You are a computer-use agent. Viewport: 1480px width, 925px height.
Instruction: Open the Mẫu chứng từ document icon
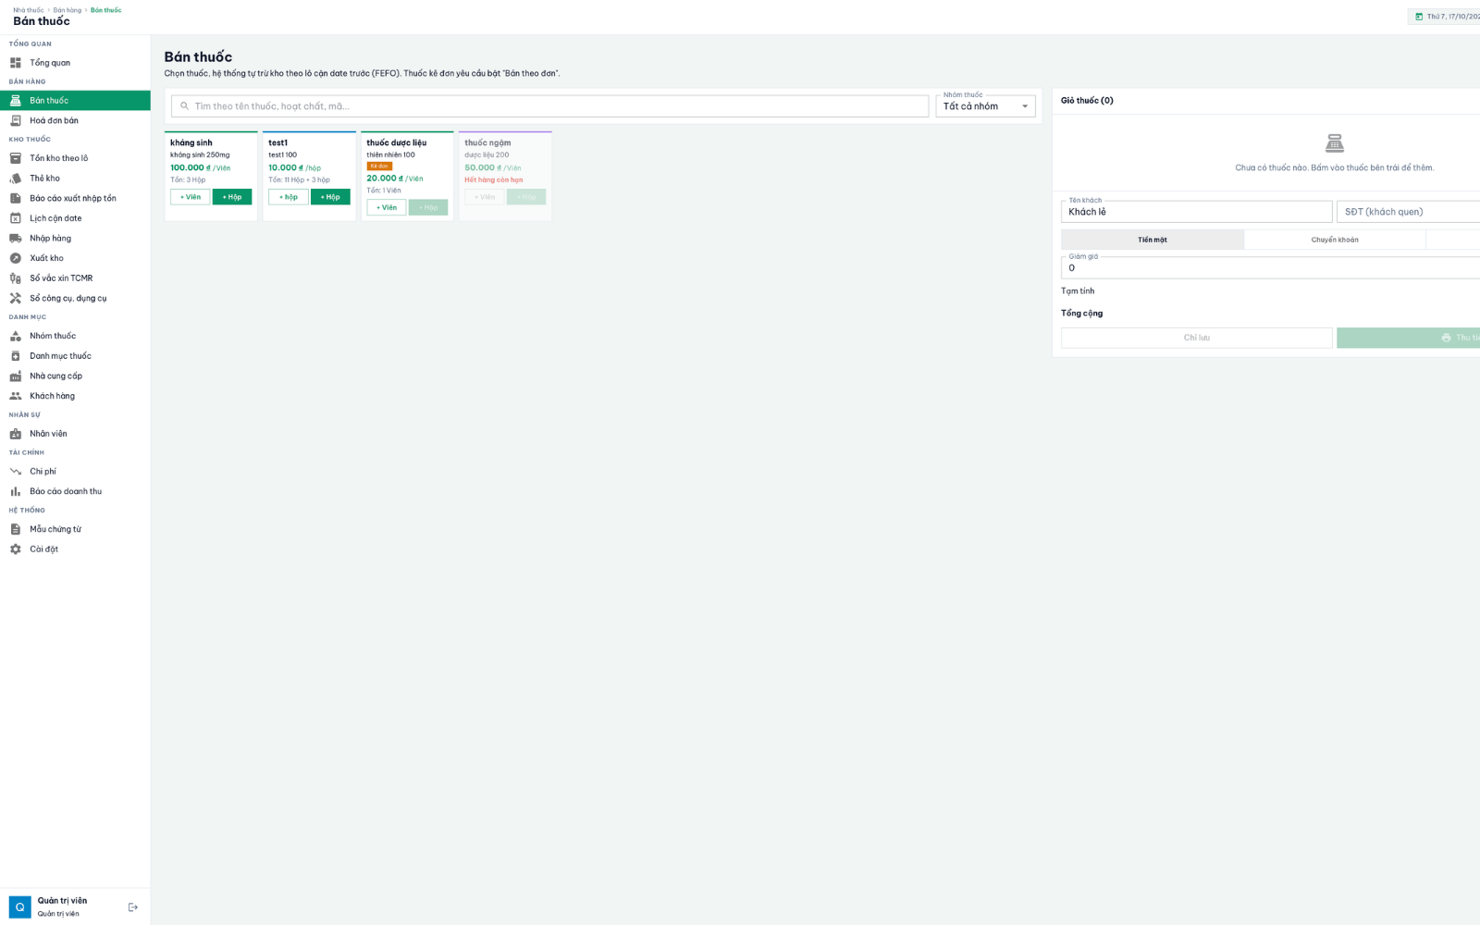pyautogui.click(x=16, y=529)
